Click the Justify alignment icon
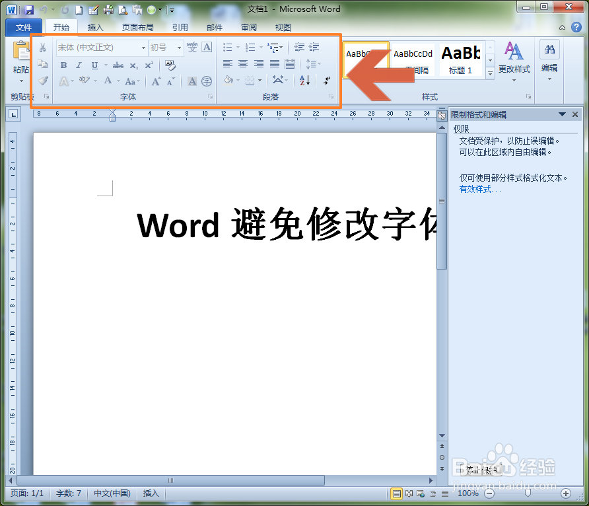589x506 pixels. (x=275, y=64)
